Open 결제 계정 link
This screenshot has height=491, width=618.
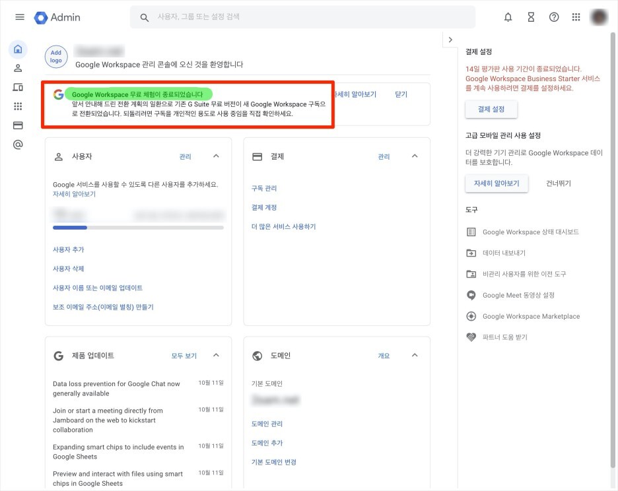[264, 208]
